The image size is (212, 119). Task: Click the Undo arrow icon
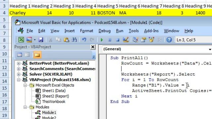pos(84,40)
